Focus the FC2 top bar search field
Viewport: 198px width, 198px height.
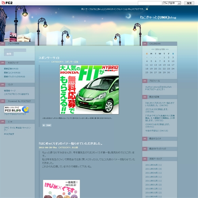[150, 3]
